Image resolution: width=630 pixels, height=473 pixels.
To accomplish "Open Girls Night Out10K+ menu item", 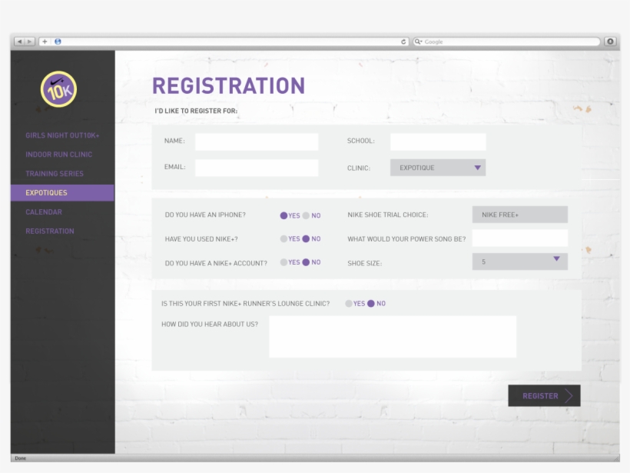I will point(62,135).
